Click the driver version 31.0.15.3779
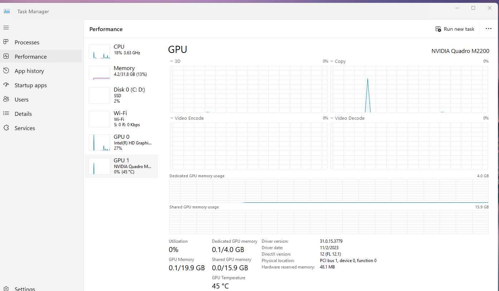Viewport: 499px width, 291px height. (x=331, y=241)
